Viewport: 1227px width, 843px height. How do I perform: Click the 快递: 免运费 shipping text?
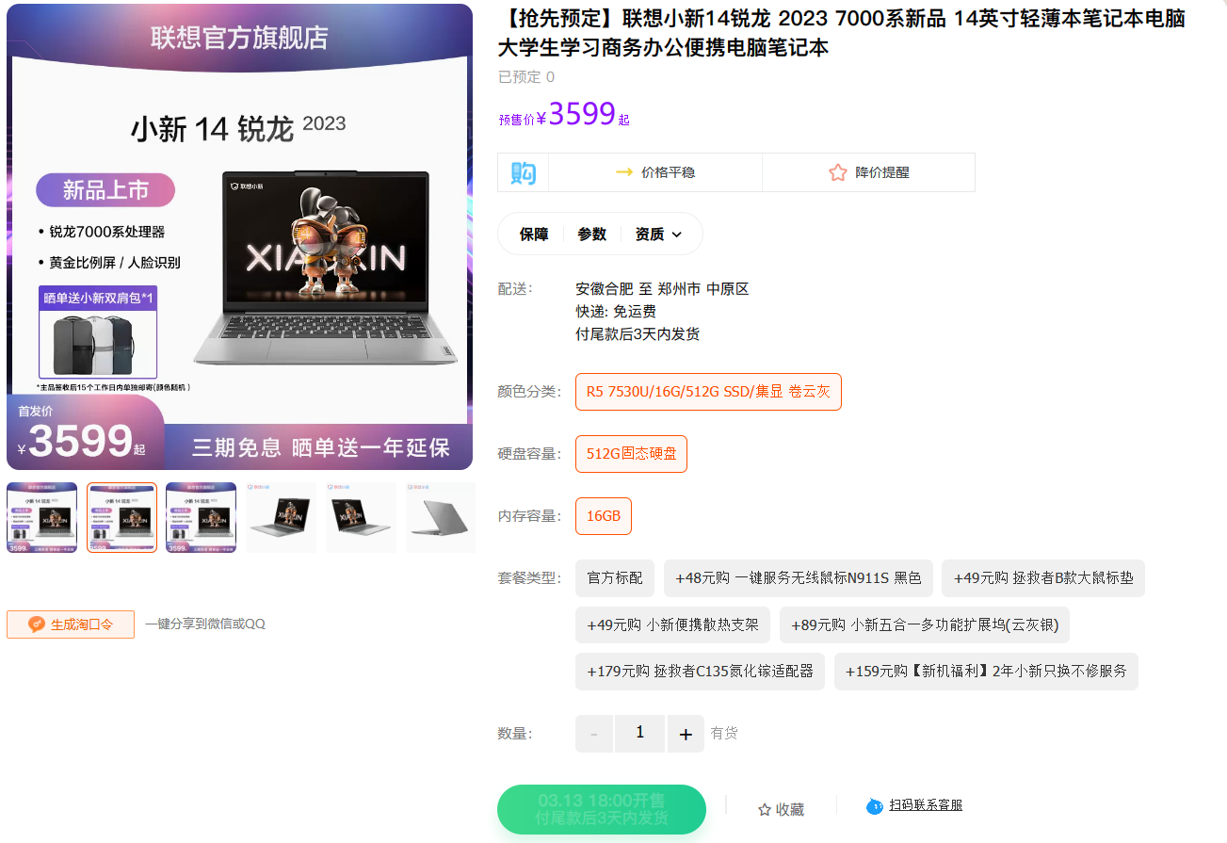point(616,312)
